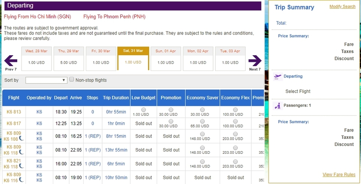Open the Sort by dropdown
The image size is (361, 184).
click(x=46, y=80)
